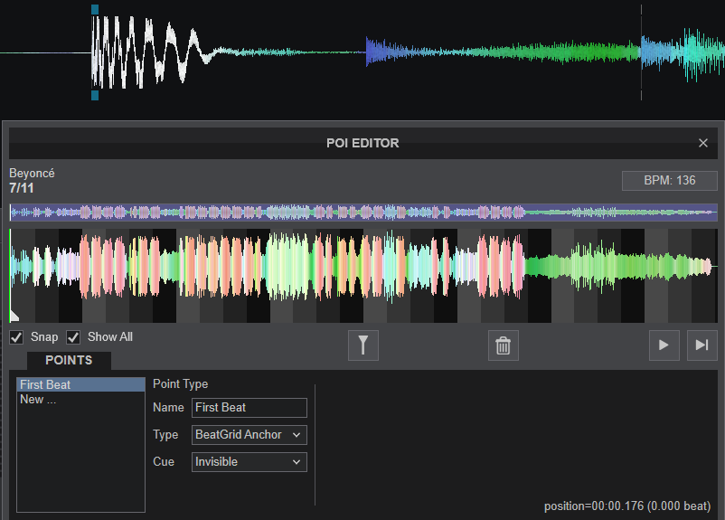Image resolution: width=725 pixels, height=520 pixels.
Task: Click the POI EDITOR title bar
Action: tap(362, 144)
